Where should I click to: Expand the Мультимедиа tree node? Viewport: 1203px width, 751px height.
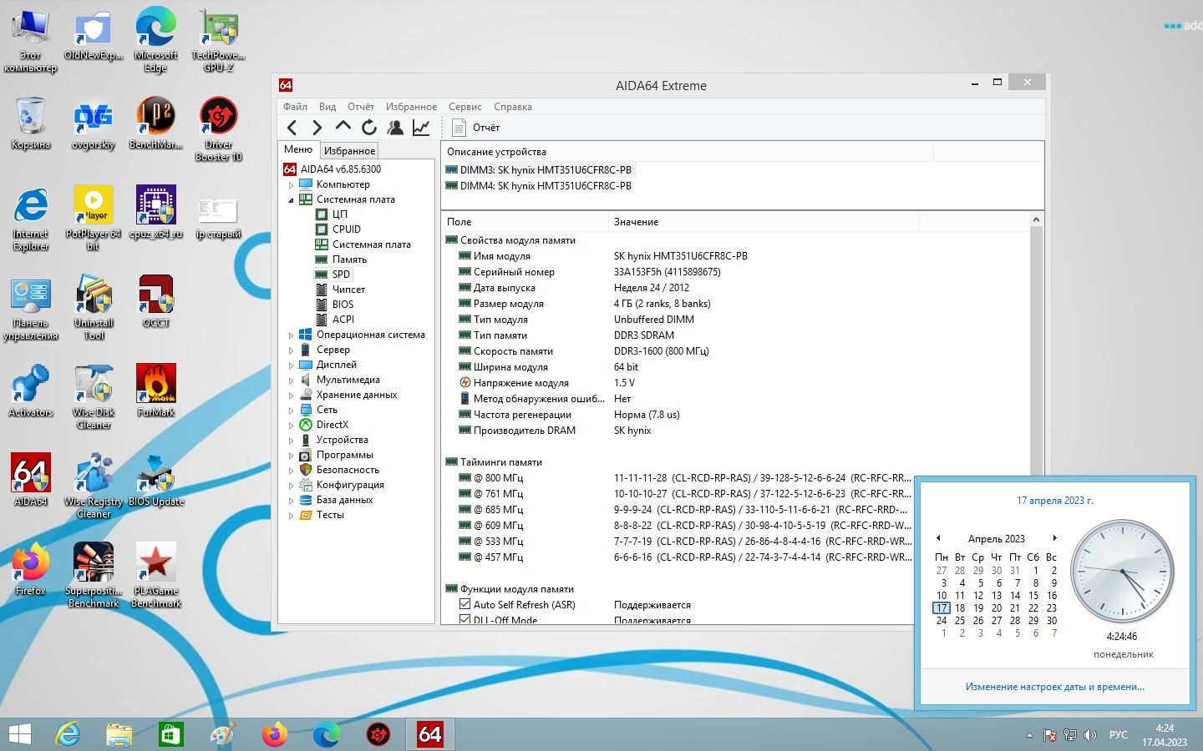(292, 381)
